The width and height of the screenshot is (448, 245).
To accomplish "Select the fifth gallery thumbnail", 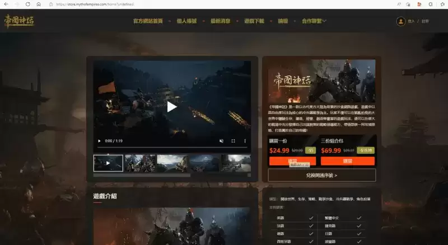I will pyautogui.click(x=236, y=163).
